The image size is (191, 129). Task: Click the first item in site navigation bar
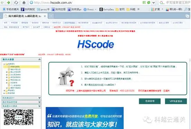pos(6,23)
